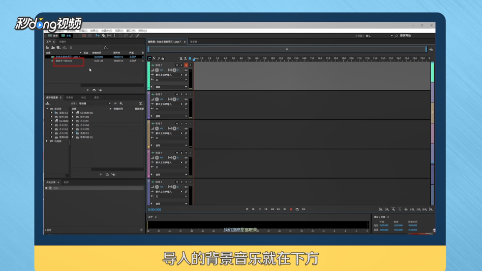The image size is (482, 271).
Task: Open track 2 automation mode dropdown
Action: tap(171, 116)
